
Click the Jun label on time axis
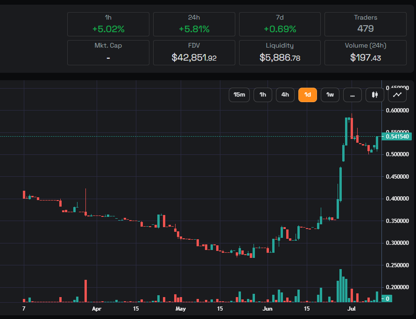pyautogui.click(x=268, y=309)
